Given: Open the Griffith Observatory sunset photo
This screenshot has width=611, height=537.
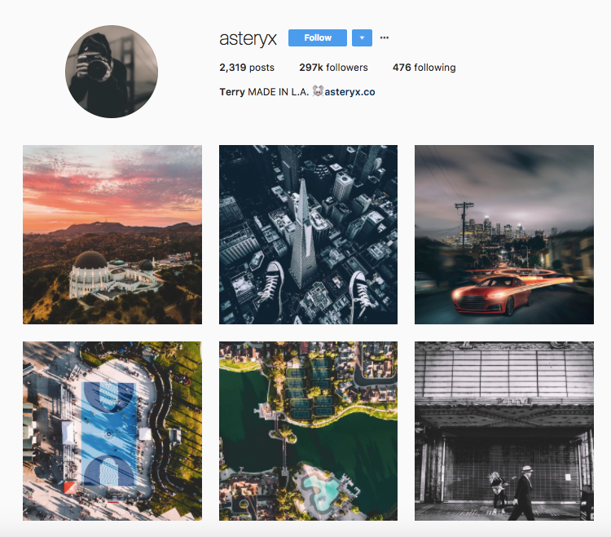Looking at the screenshot, I should (112, 235).
